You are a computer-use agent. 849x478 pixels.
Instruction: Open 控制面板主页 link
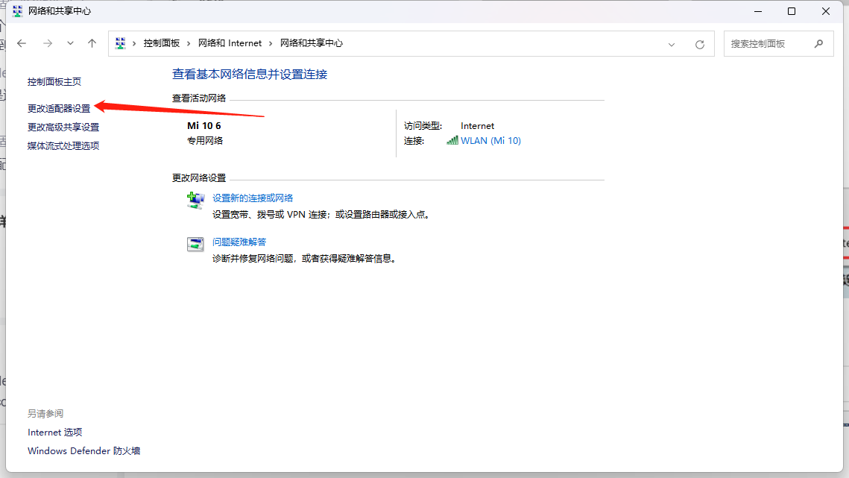tap(54, 82)
